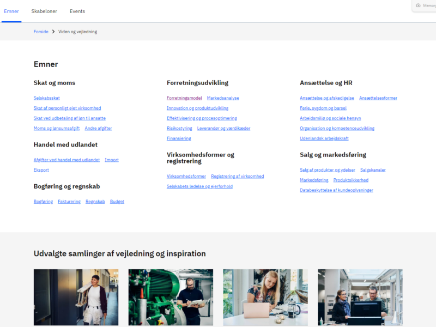
Task: Open Moms og lønsumsafgift link
Action: (x=57, y=128)
